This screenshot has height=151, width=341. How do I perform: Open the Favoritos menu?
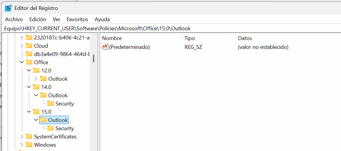click(77, 19)
